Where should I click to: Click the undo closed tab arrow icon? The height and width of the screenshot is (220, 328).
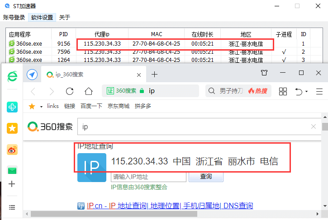(299, 92)
